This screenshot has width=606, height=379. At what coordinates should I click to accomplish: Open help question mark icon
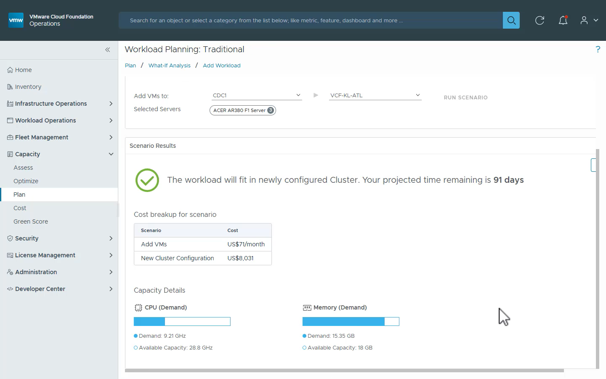(x=598, y=49)
